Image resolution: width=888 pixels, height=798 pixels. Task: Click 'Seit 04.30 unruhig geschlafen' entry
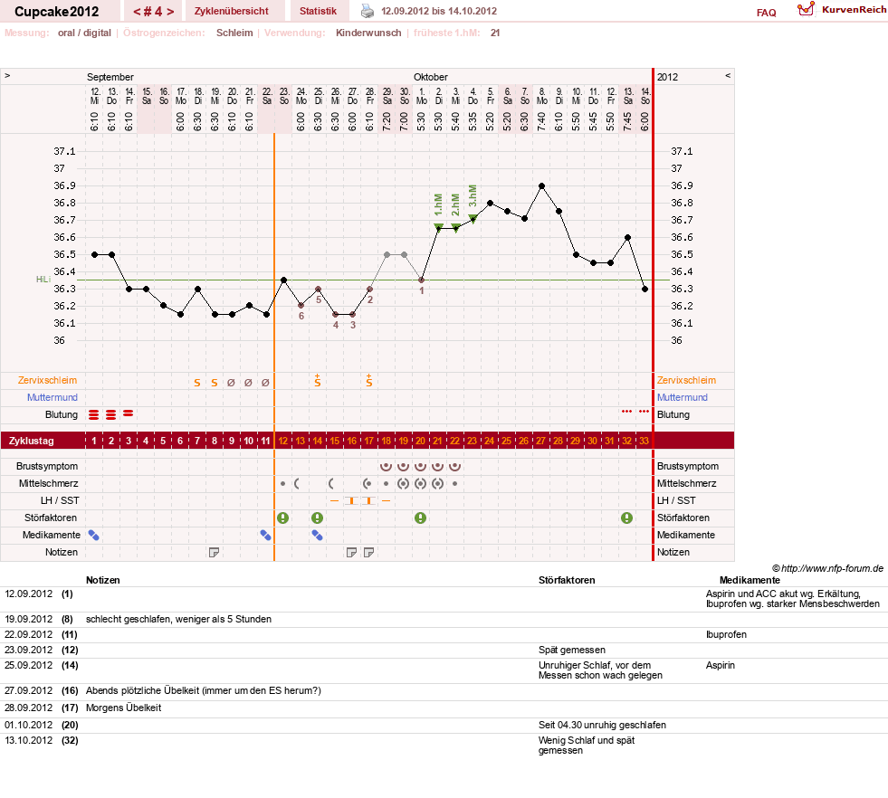point(602,725)
